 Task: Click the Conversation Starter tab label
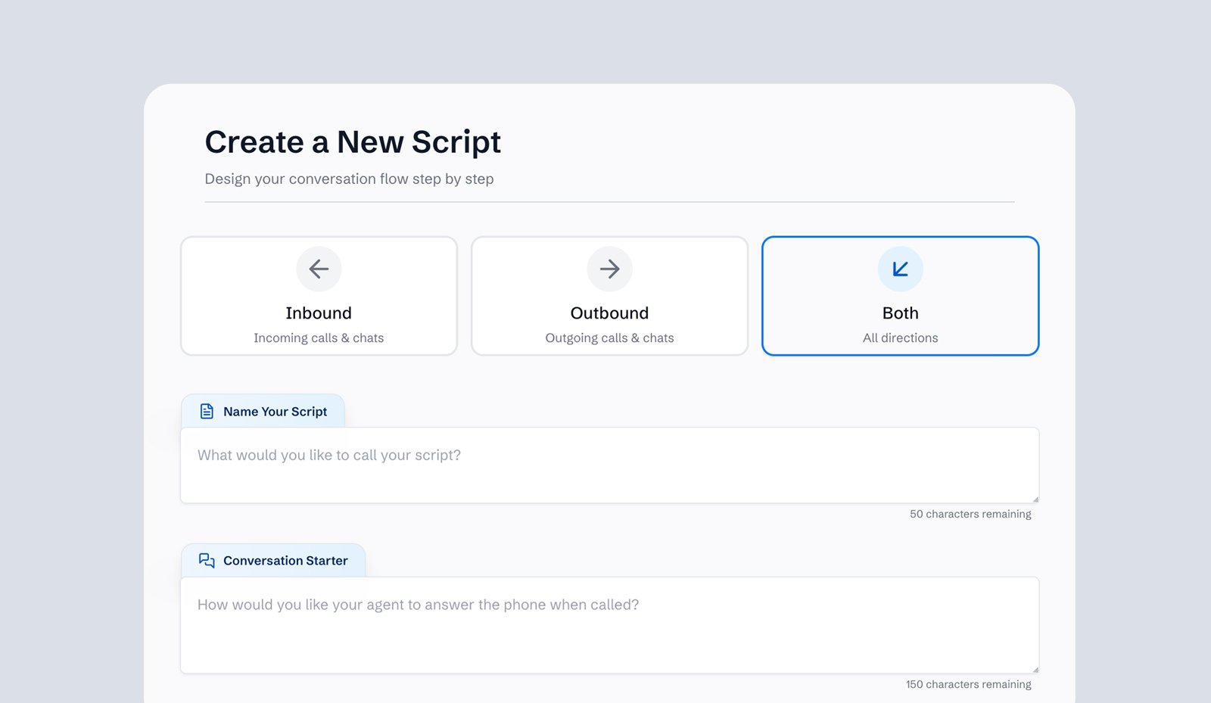tap(285, 561)
